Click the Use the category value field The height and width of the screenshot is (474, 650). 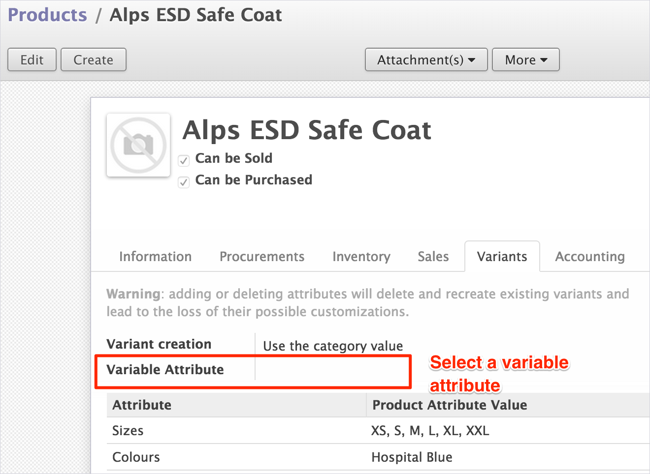pos(333,346)
